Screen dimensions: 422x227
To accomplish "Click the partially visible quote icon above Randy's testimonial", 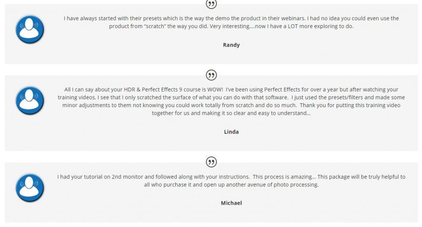I will [x=211, y=4].
